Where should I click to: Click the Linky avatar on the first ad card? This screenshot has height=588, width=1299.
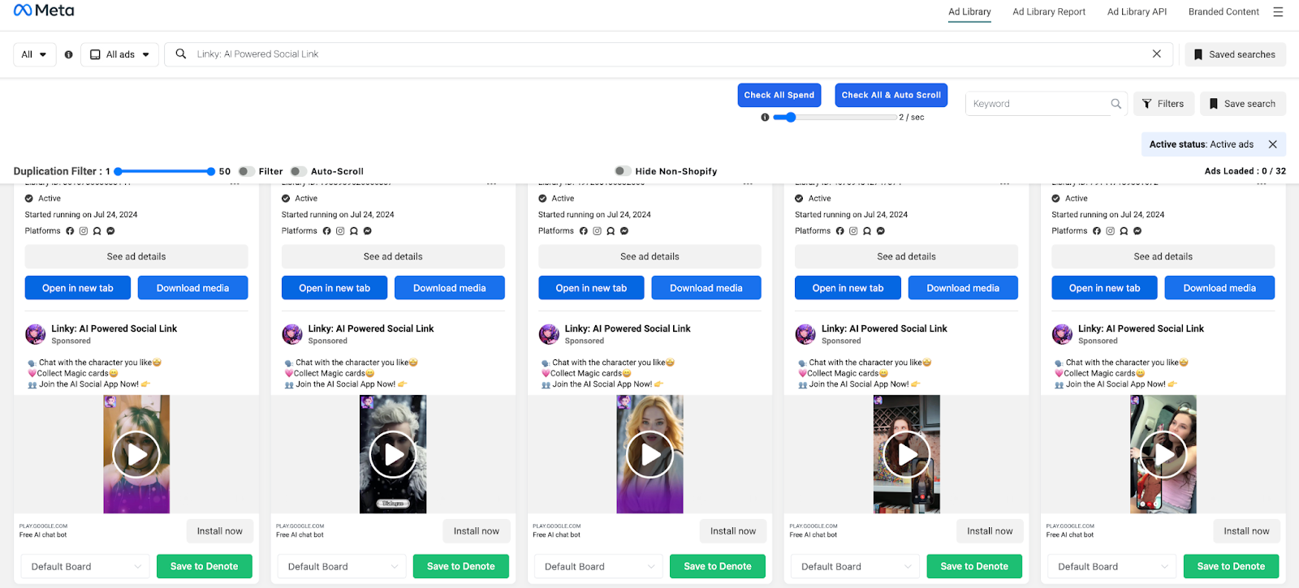(36, 334)
